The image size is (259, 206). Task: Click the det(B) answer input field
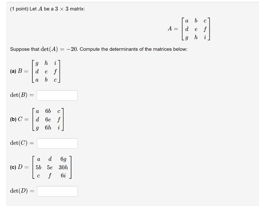pyautogui.click(x=57, y=95)
